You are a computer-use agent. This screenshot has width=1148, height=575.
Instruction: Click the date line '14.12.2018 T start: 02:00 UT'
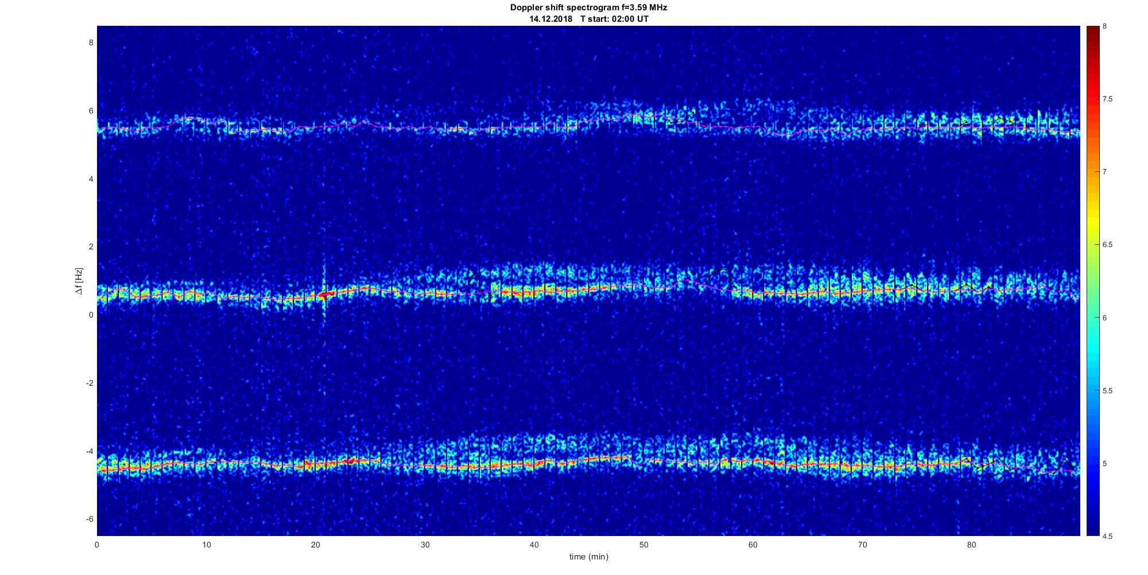coord(589,19)
